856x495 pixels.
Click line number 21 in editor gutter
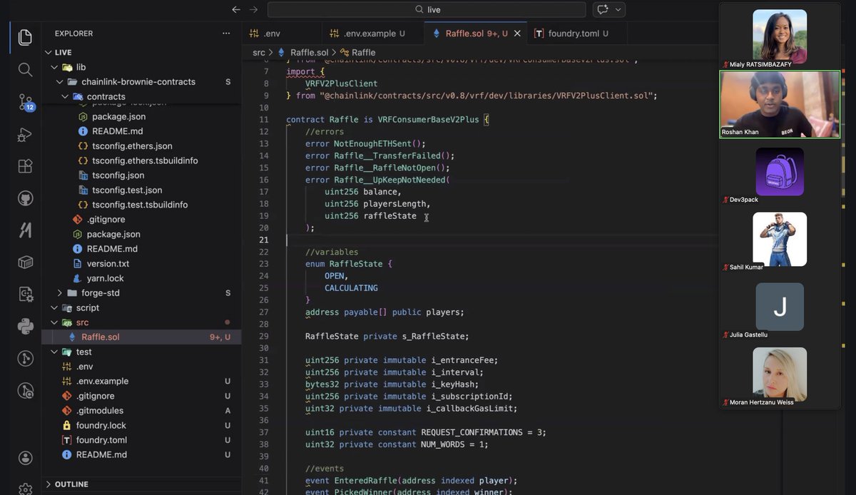[264, 240]
